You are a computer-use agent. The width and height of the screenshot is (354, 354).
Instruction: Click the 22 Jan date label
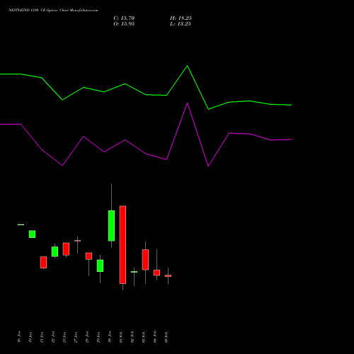(x=53, y=337)
